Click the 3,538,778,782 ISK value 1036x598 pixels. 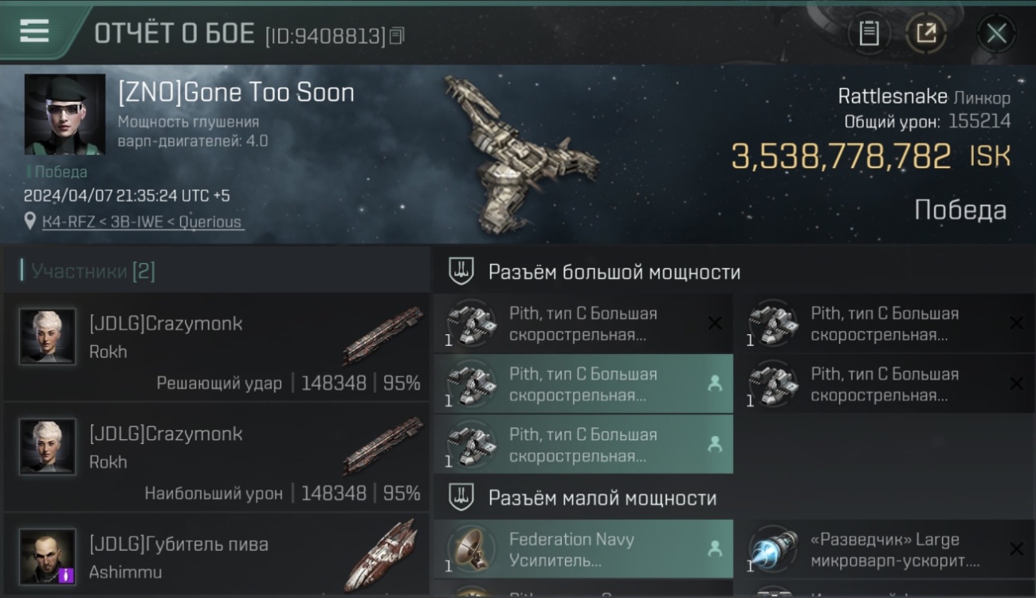pyautogui.click(x=871, y=157)
